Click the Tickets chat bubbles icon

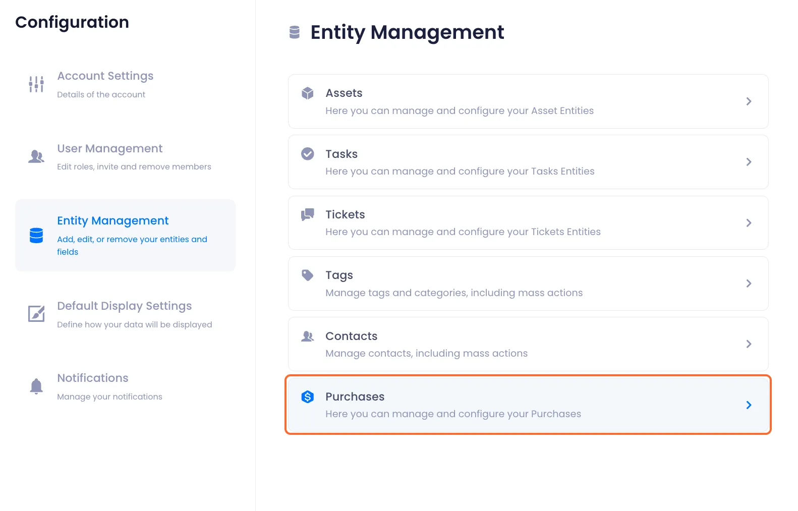pyautogui.click(x=308, y=214)
